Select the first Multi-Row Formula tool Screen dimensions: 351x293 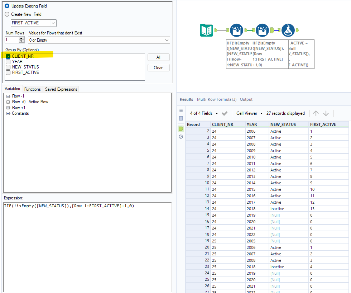click(x=236, y=30)
